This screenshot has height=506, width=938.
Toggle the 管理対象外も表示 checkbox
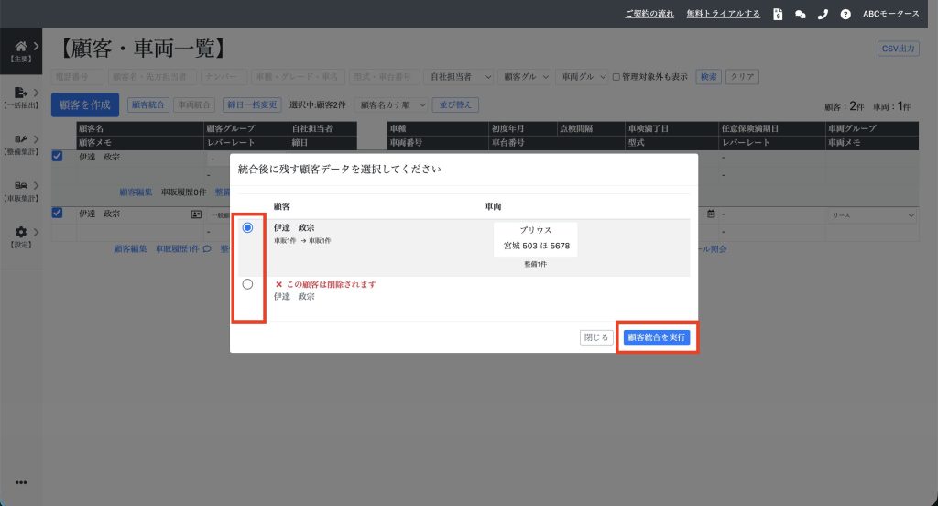[616, 77]
